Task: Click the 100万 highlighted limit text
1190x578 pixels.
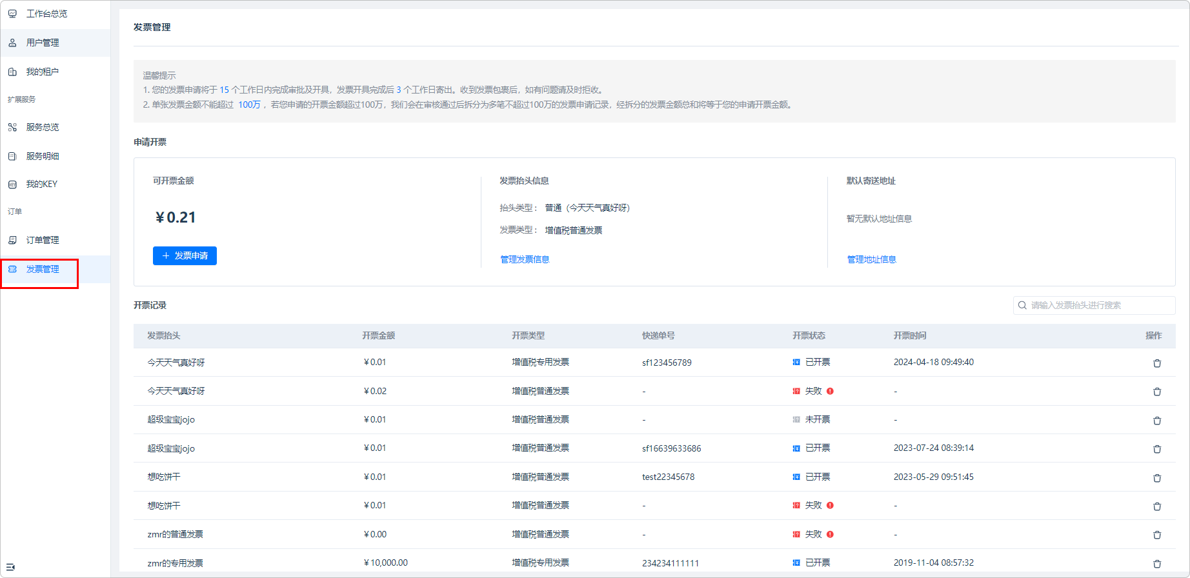Action: 249,105
